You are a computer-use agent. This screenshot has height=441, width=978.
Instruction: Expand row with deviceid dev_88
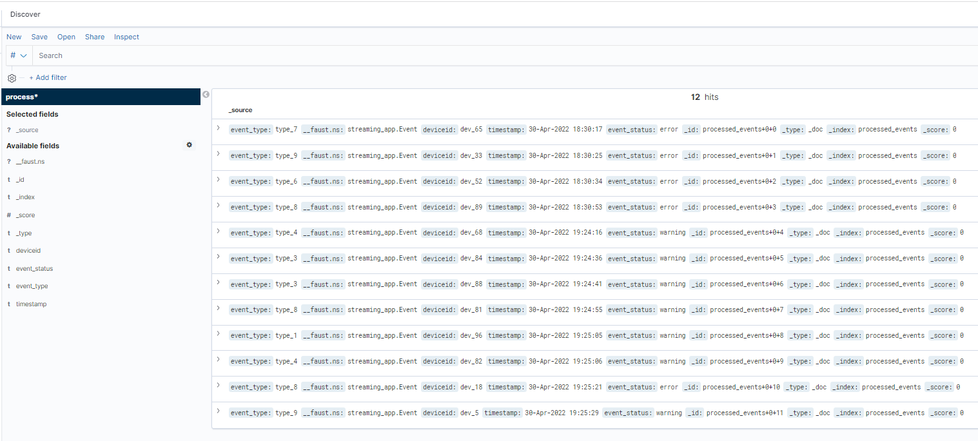(x=218, y=282)
